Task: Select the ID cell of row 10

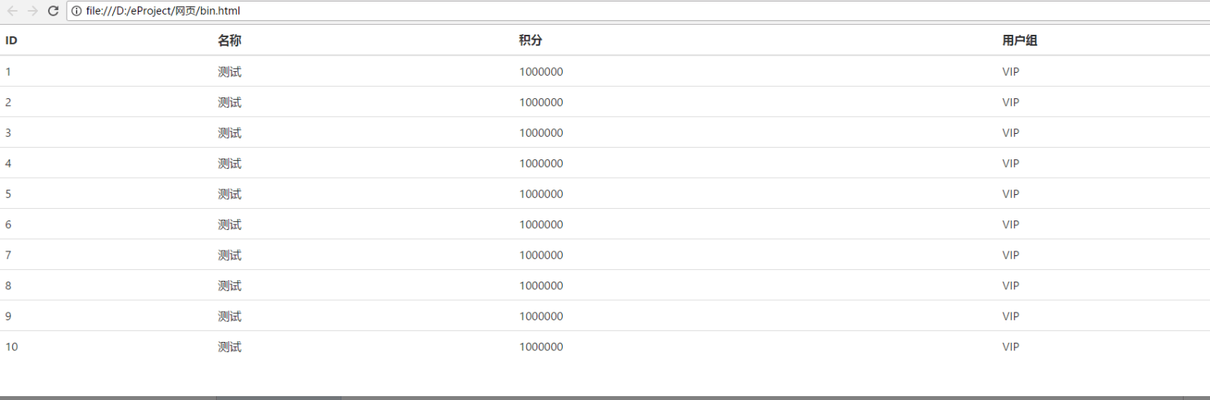Action: (x=12, y=347)
